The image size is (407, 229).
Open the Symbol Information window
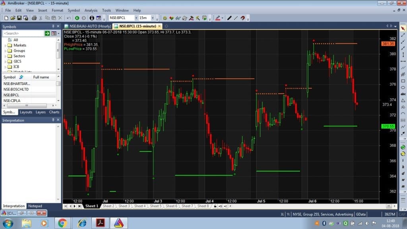(x=93, y=18)
